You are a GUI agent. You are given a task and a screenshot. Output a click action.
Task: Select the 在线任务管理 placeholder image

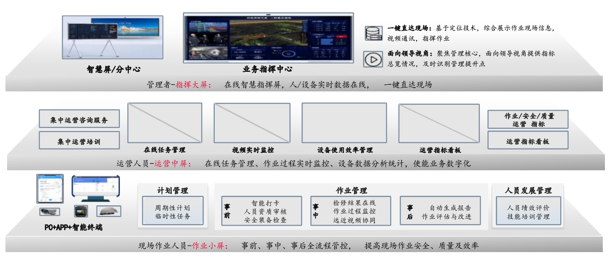[x=165, y=123]
